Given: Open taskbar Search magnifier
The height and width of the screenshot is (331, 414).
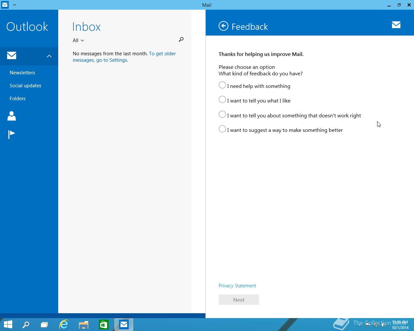Looking at the screenshot, I should click(x=26, y=325).
